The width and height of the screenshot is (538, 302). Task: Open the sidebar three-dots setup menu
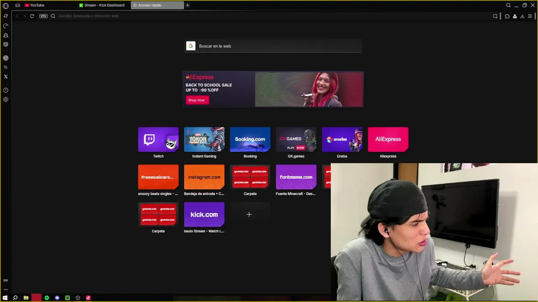[5, 289]
